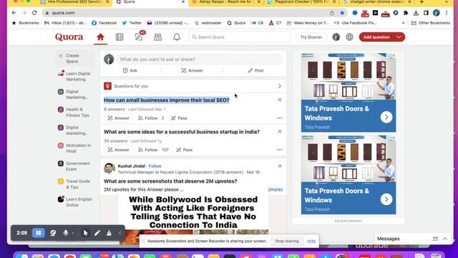Open Chrome downloads icon
The image size is (458, 258).
(x=416, y=13)
